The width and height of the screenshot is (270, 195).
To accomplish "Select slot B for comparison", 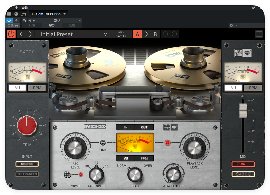I will tap(155, 34).
